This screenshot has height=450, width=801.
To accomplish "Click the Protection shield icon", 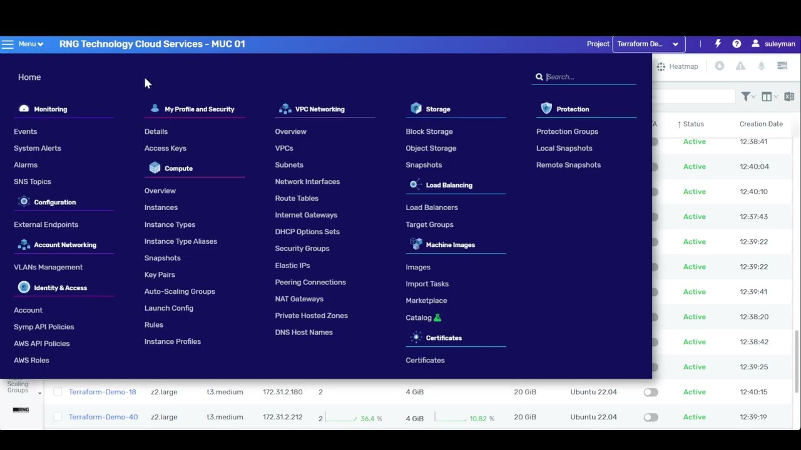I will point(546,109).
